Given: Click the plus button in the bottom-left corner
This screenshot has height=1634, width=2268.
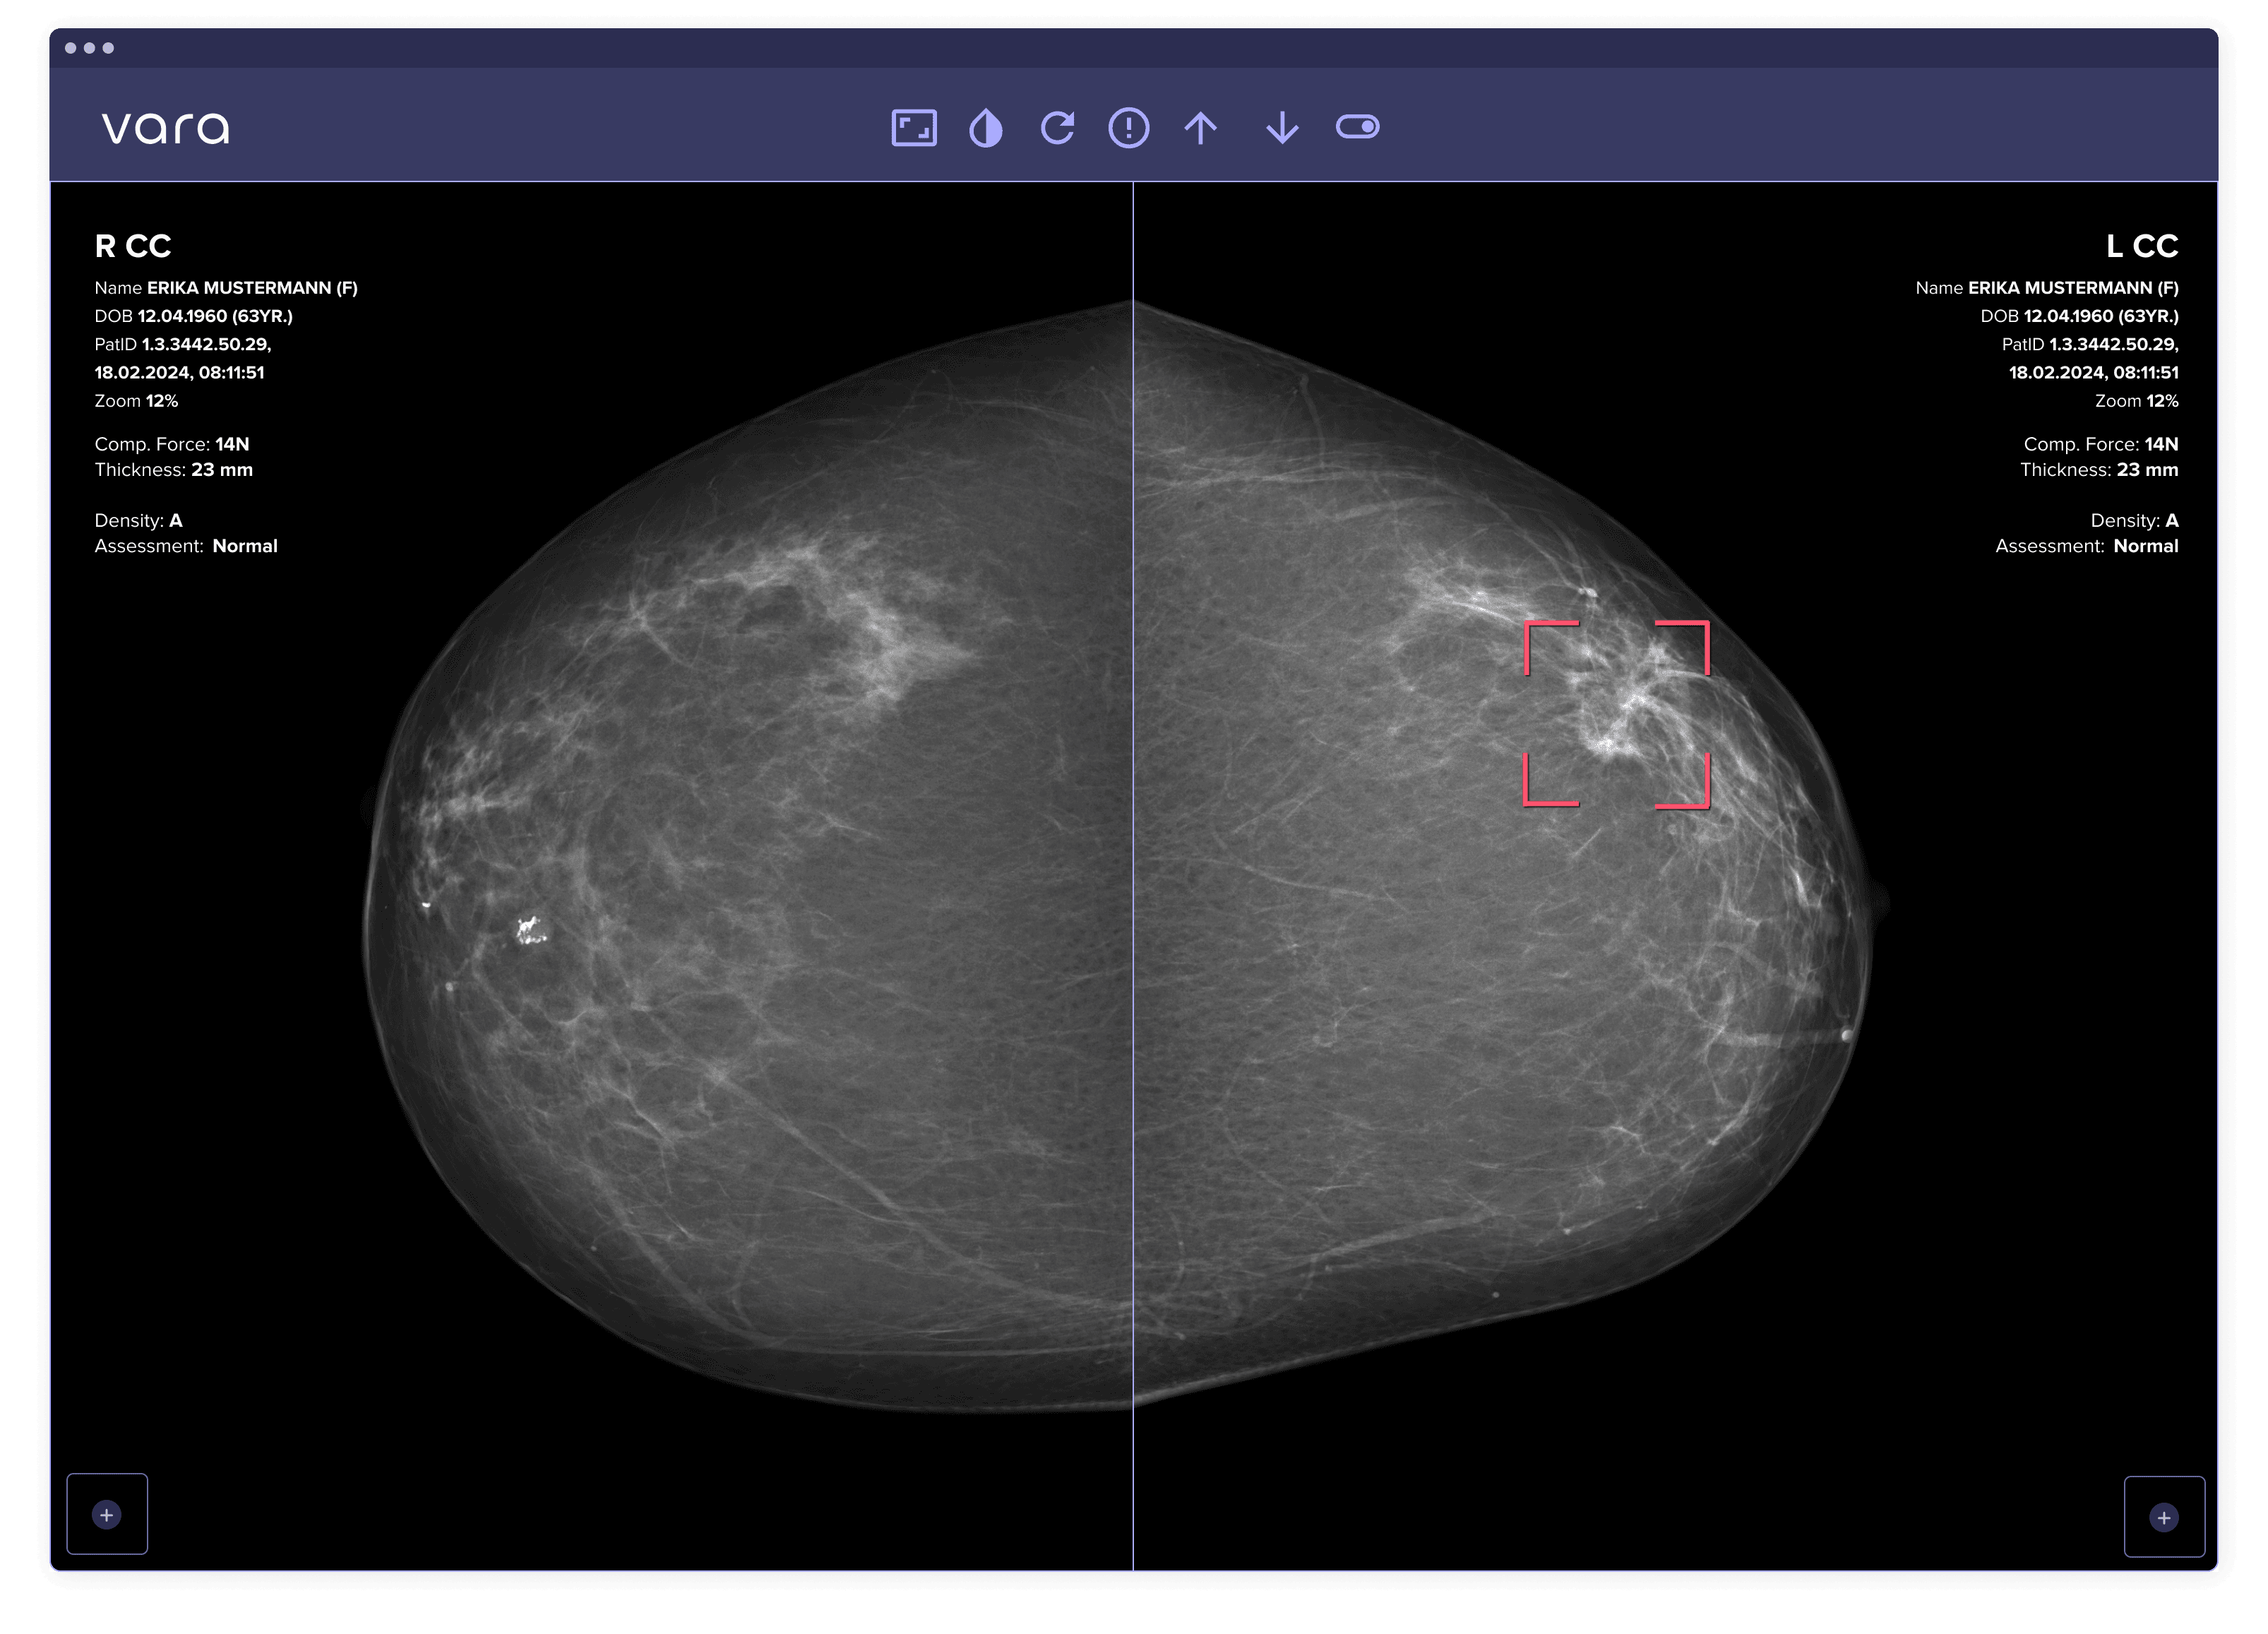Looking at the screenshot, I should coord(107,1514).
